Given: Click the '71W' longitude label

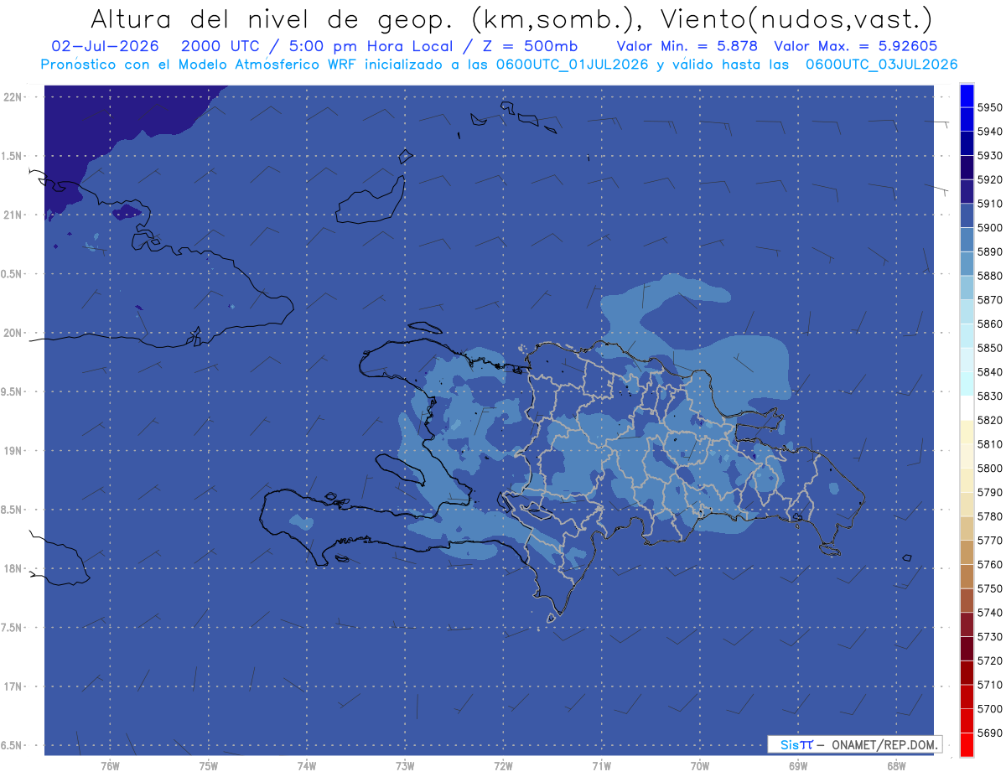Looking at the screenshot, I should click(601, 765).
